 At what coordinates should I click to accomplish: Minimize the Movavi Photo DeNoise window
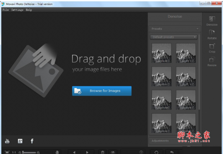[203, 3]
